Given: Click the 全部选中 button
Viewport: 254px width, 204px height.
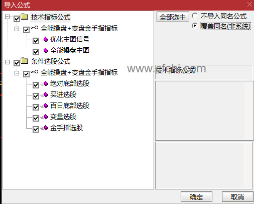Looking at the screenshot, I should tap(173, 17).
